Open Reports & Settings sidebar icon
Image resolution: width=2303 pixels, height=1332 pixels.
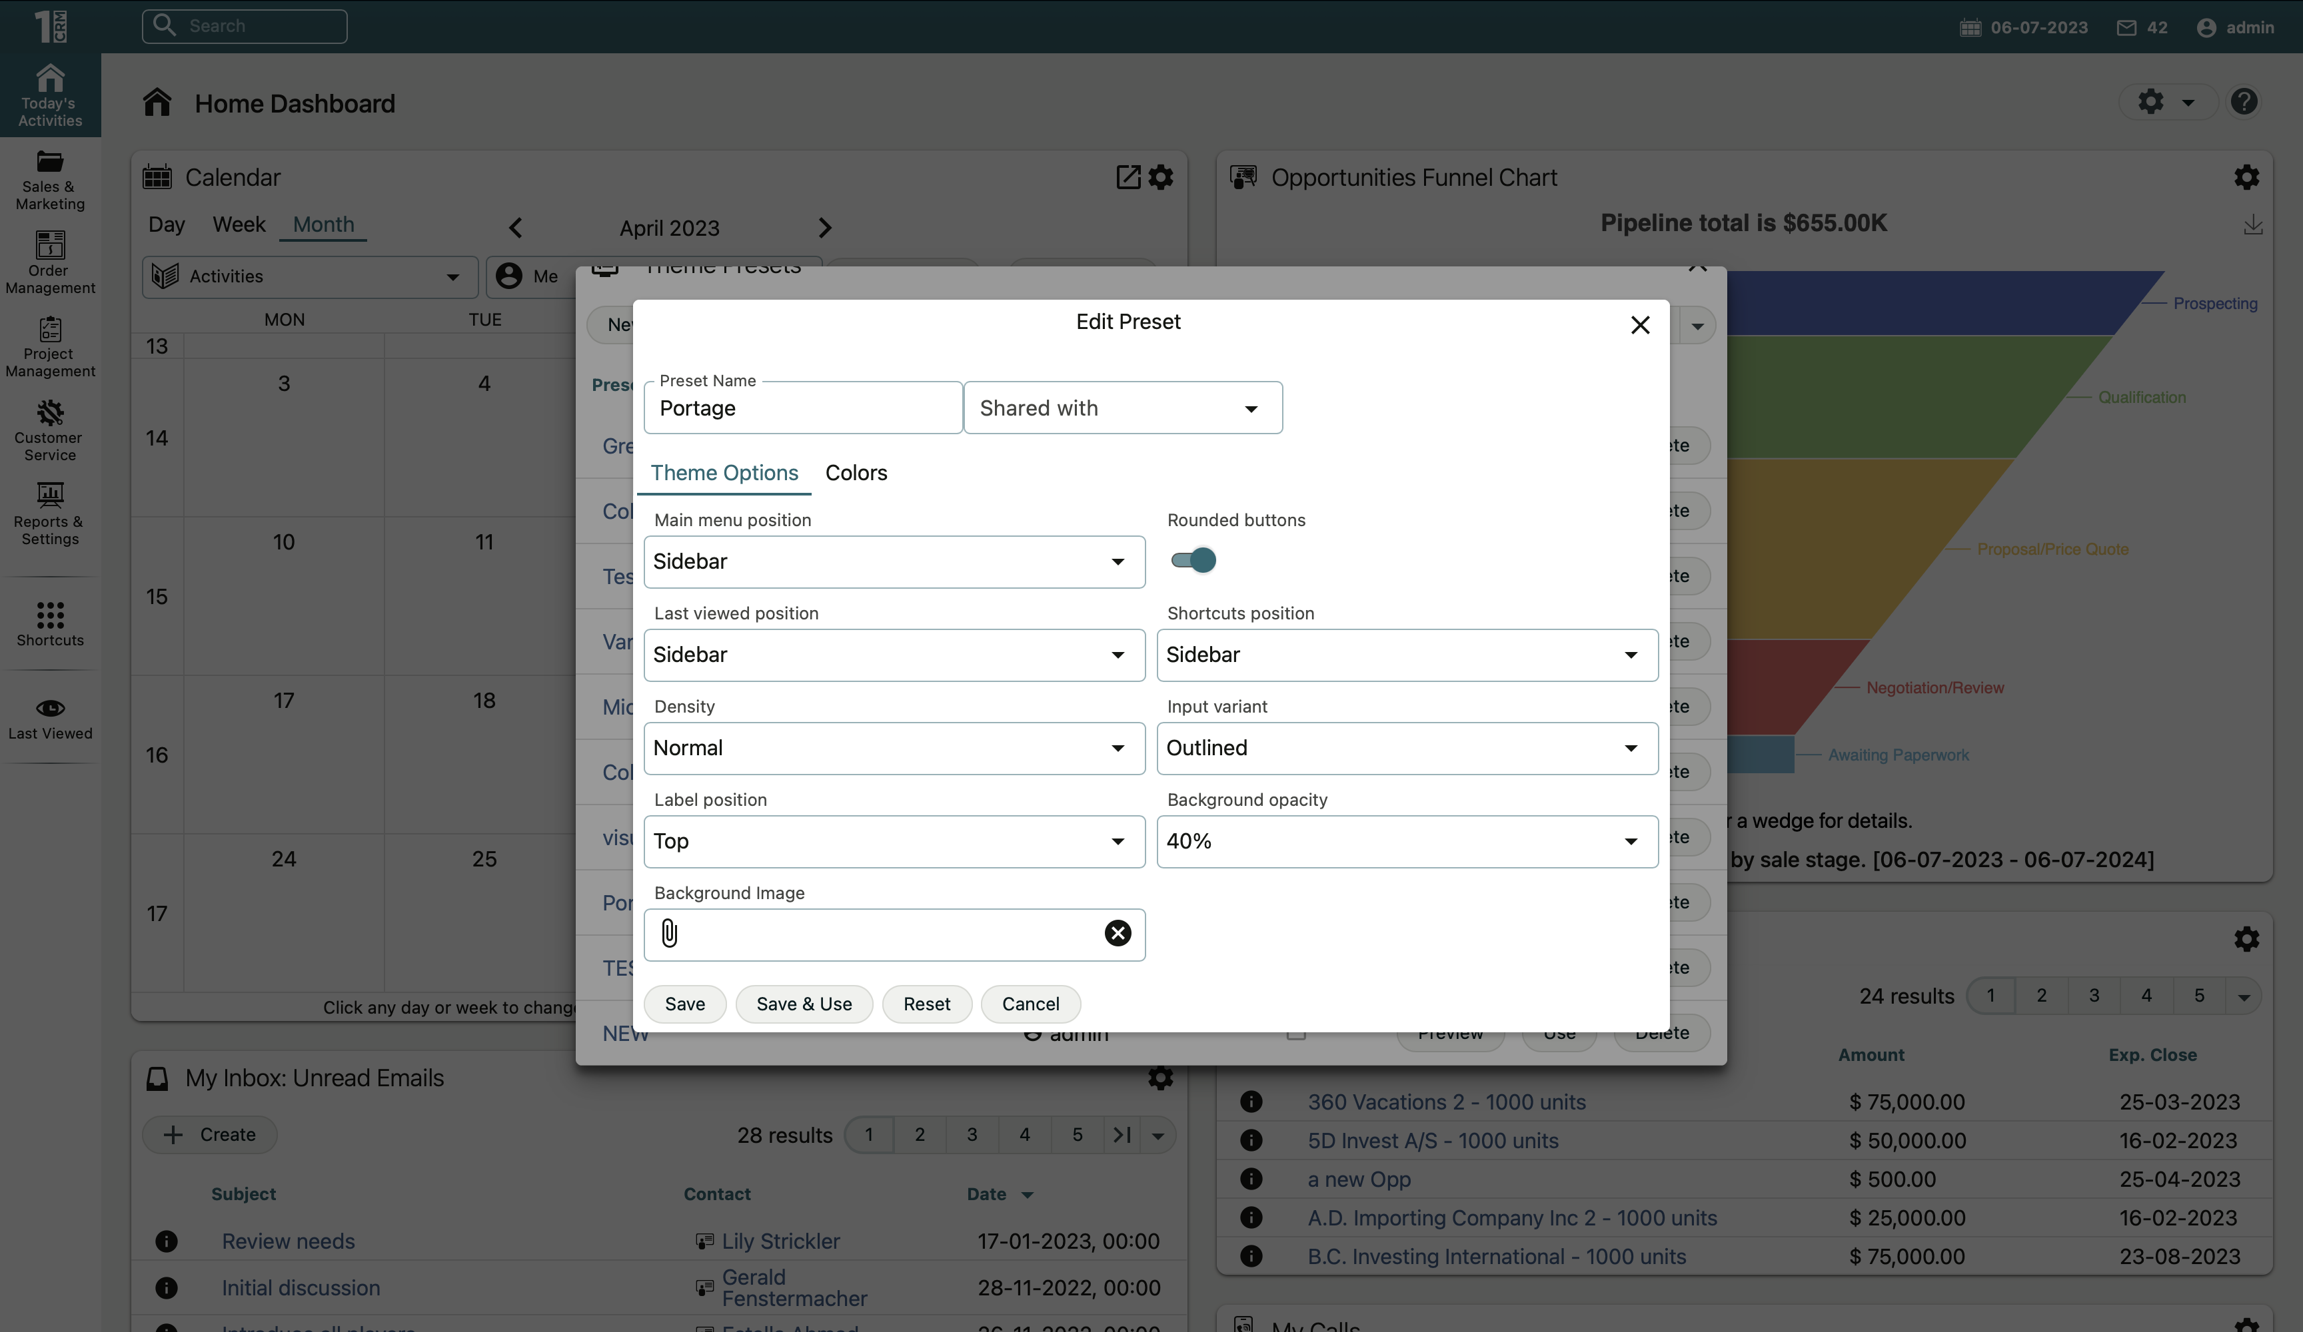pos(50,513)
